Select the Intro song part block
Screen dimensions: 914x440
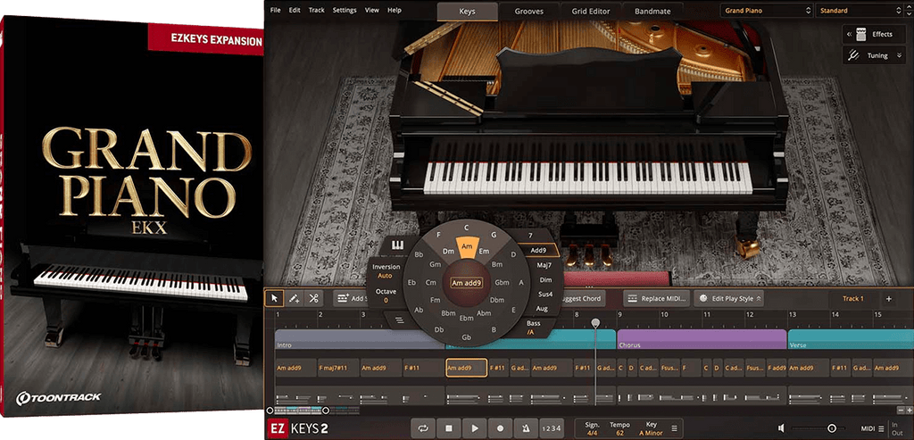[x=359, y=340]
